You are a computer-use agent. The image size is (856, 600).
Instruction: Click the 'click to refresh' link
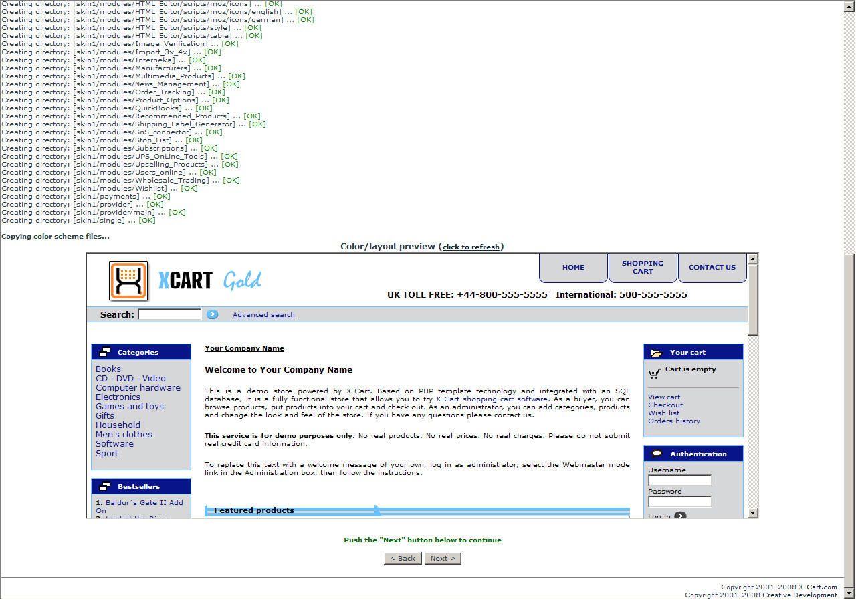point(471,247)
